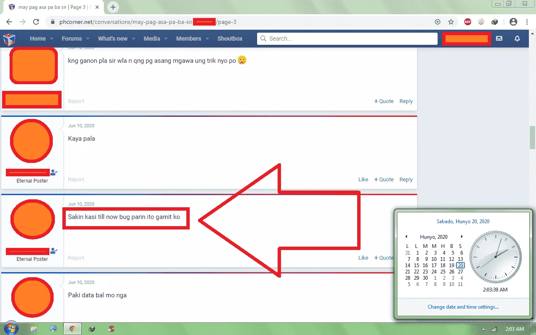The image size is (536, 335).
Task: Click the page vertical scrollbar thumb
Action: pyautogui.click(x=532, y=137)
